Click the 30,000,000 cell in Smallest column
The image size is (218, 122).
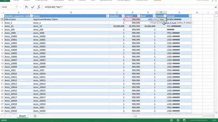[117, 26]
